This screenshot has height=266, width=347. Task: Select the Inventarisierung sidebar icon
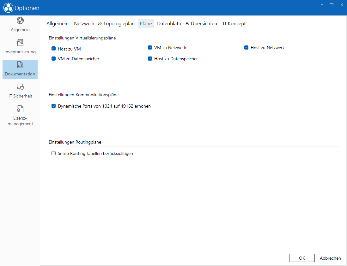click(20, 43)
